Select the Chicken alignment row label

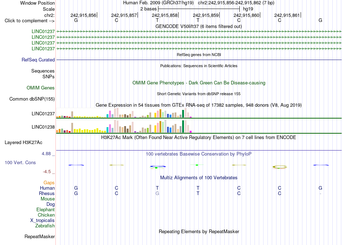click(x=46, y=215)
